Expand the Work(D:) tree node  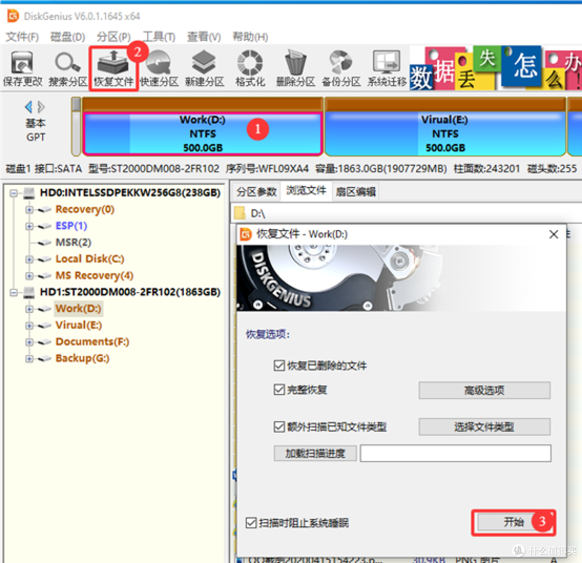29,309
